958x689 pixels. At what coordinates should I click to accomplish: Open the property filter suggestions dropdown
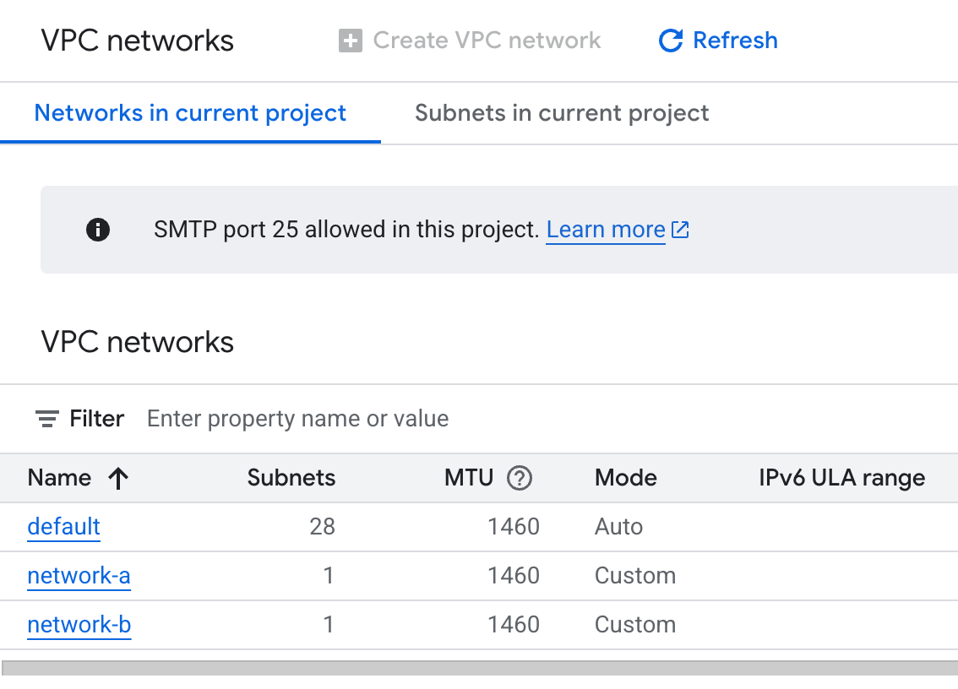297,418
